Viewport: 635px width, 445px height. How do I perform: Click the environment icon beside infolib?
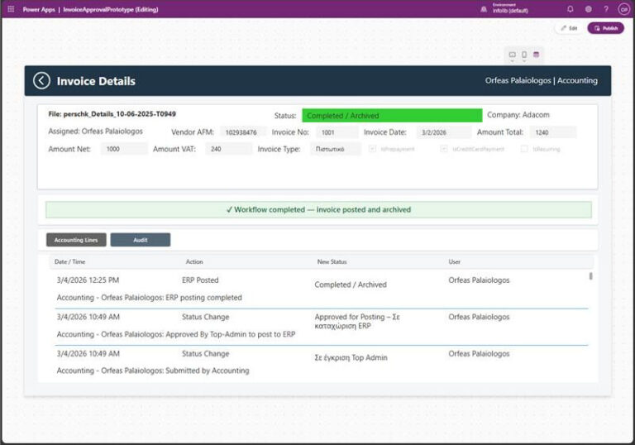[x=484, y=9]
